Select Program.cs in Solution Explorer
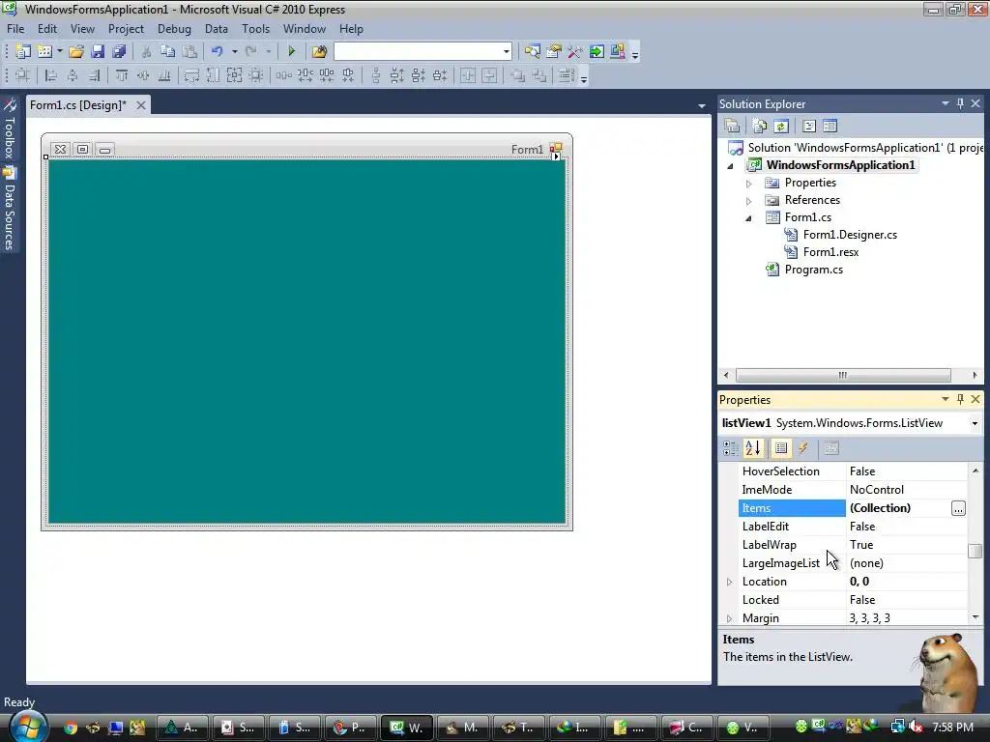990x742 pixels. pos(813,271)
